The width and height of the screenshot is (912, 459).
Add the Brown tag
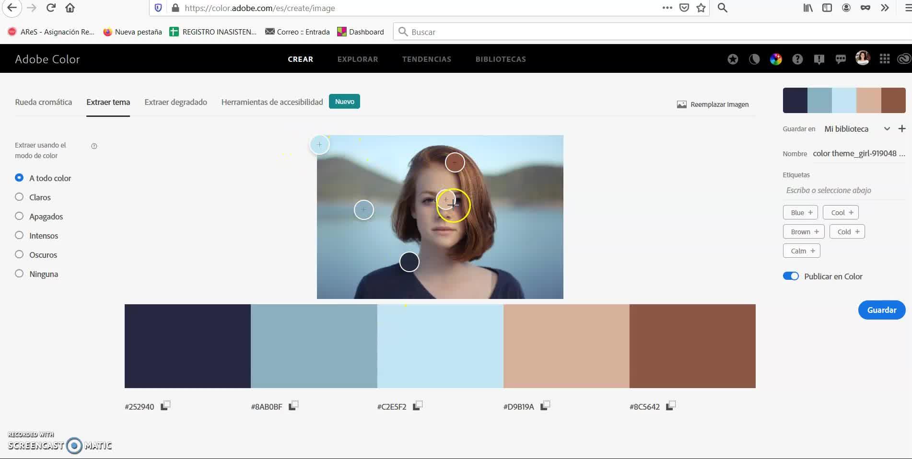tap(804, 232)
